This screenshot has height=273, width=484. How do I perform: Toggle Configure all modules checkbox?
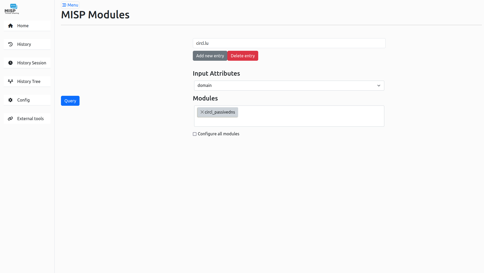tap(195, 134)
